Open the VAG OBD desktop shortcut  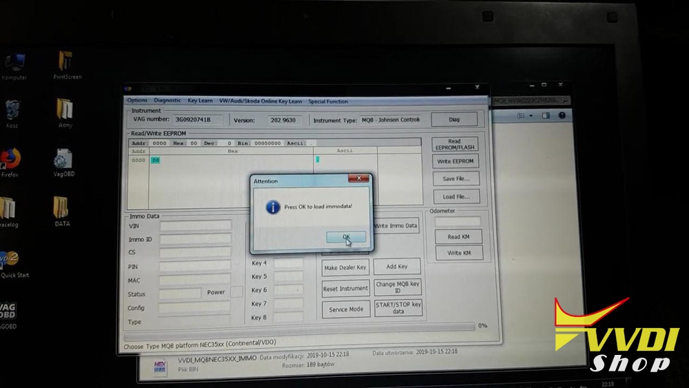coord(8,315)
